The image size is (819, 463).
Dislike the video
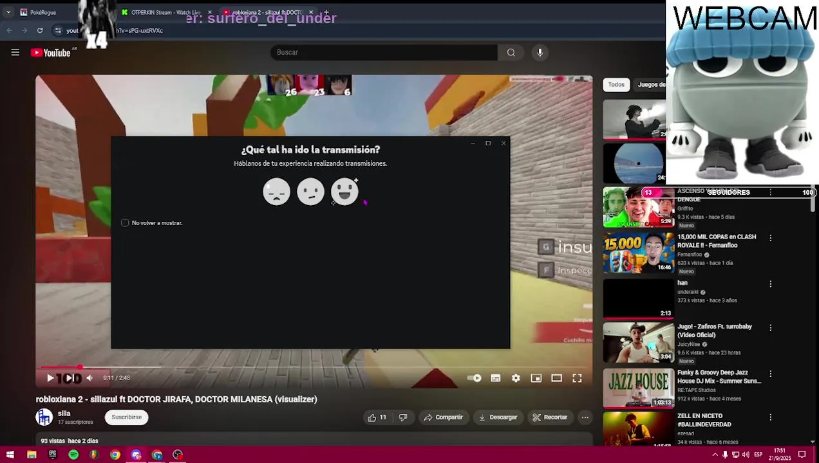403,417
